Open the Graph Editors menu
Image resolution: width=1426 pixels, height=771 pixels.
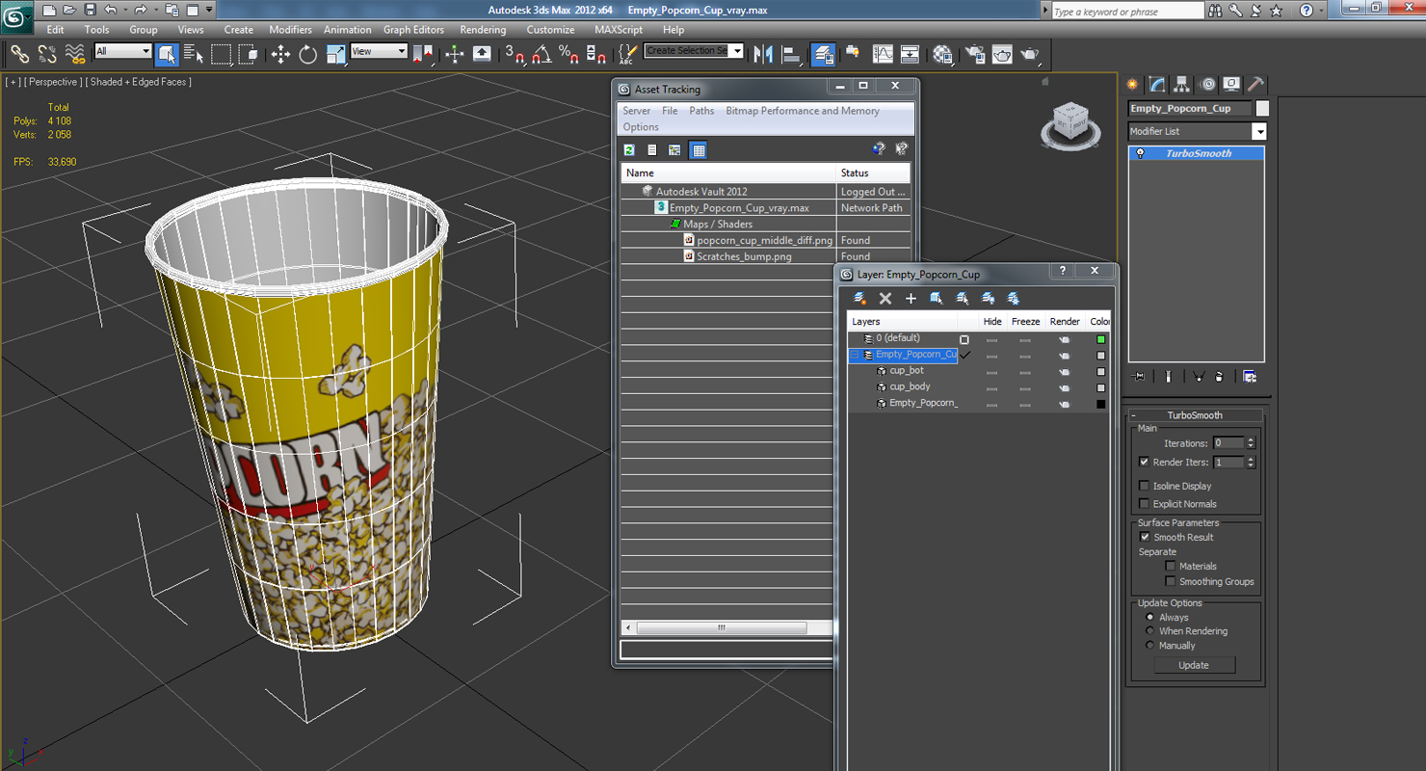(x=413, y=30)
